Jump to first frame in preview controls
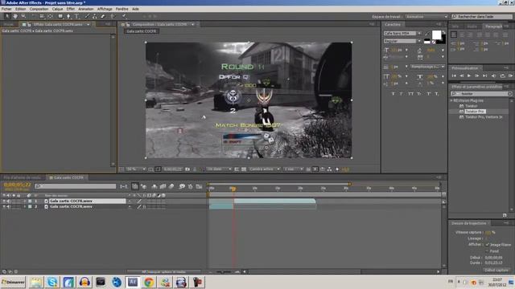 point(454,75)
